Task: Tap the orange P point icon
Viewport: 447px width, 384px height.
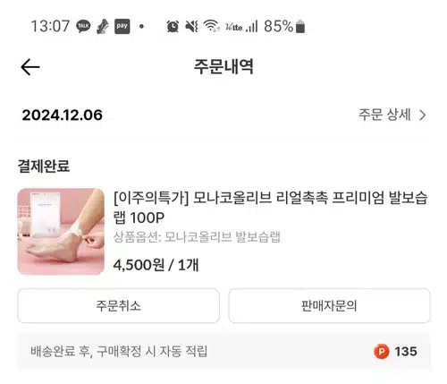Action: click(382, 351)
